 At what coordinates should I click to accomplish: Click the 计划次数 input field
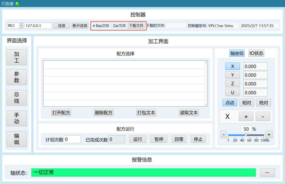click(72, 139)
